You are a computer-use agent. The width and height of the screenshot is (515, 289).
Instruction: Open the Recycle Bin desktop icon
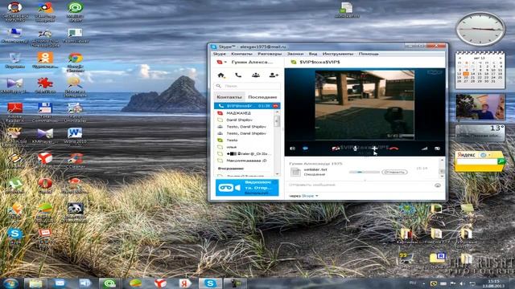tap(14, 61)
